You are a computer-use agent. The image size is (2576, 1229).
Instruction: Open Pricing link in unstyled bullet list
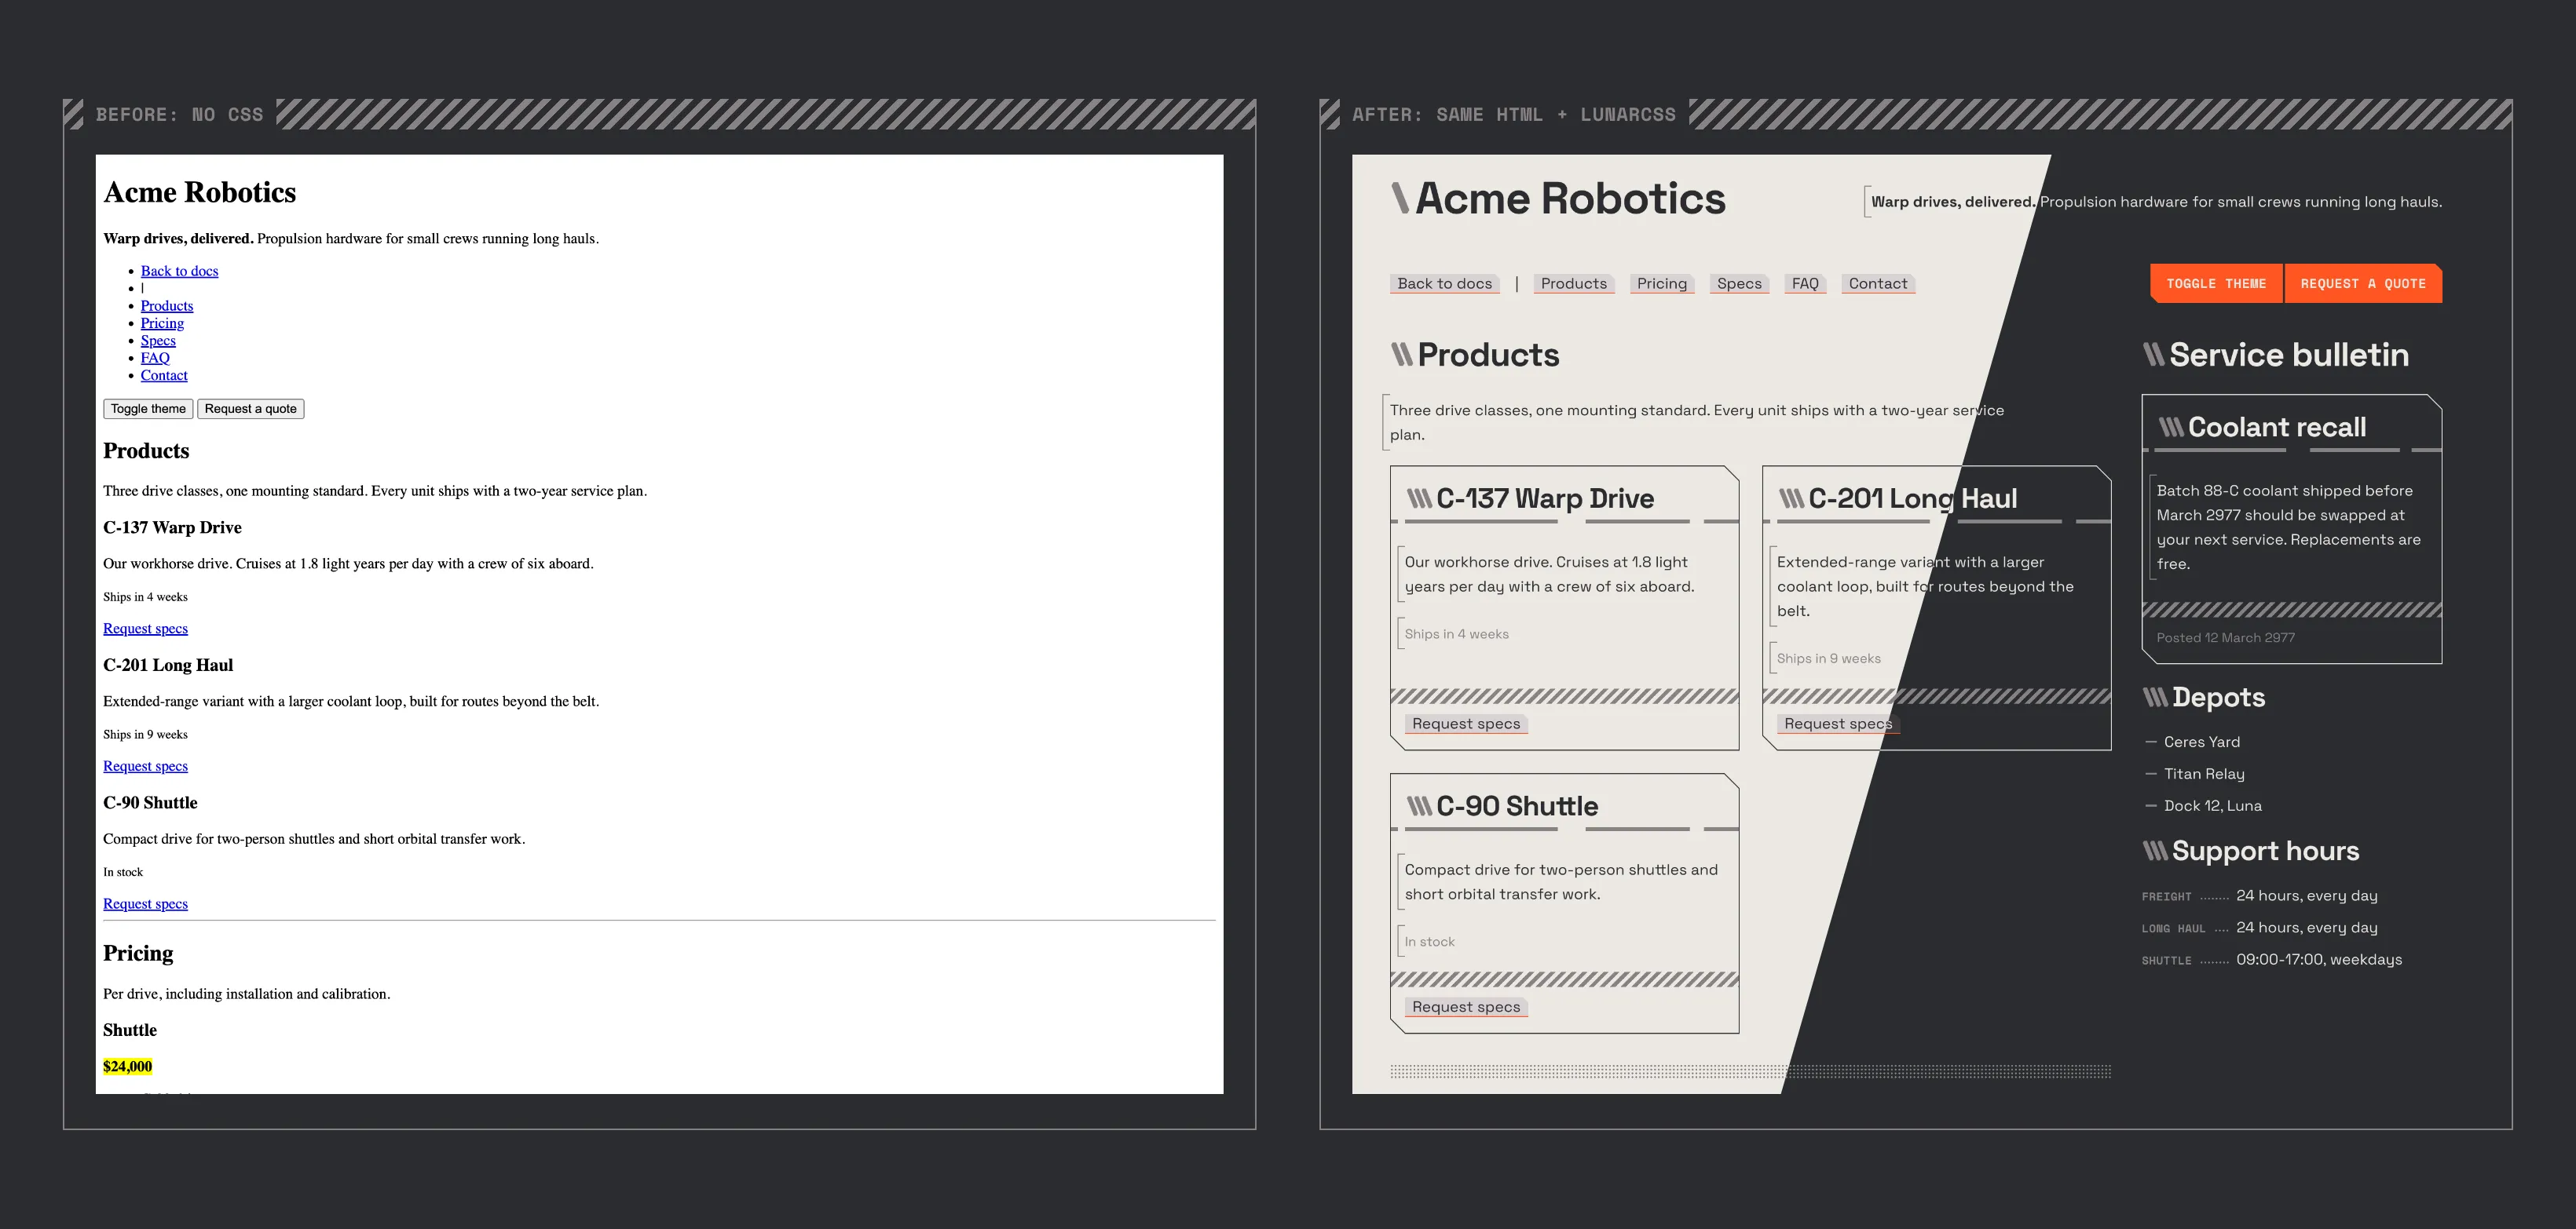(x=162, y=323)
